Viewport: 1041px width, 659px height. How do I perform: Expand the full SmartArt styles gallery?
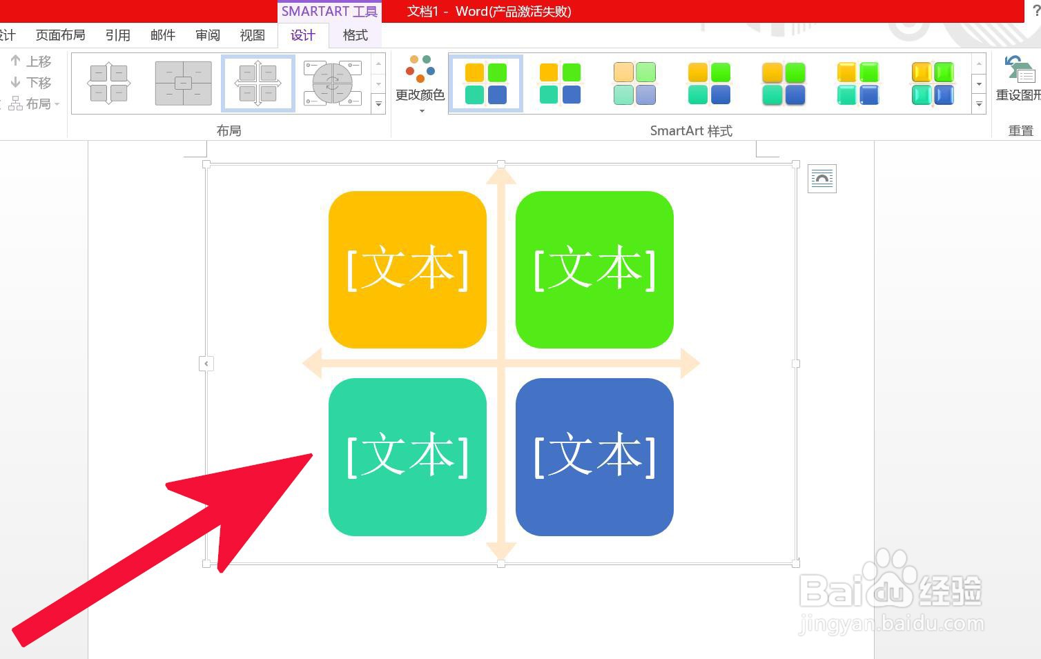(979, 104)
